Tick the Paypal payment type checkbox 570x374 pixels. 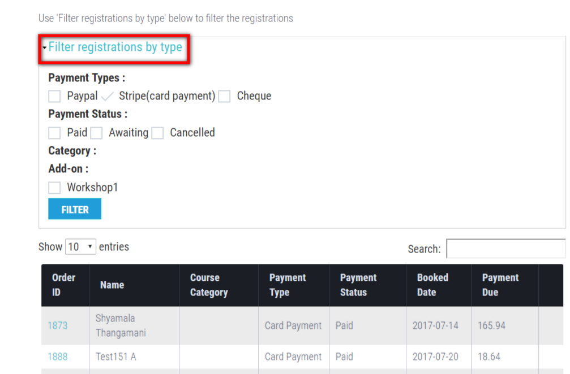tap(54, 97)
